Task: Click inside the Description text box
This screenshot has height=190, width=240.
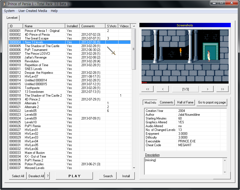Action: (x=184, y=166)
